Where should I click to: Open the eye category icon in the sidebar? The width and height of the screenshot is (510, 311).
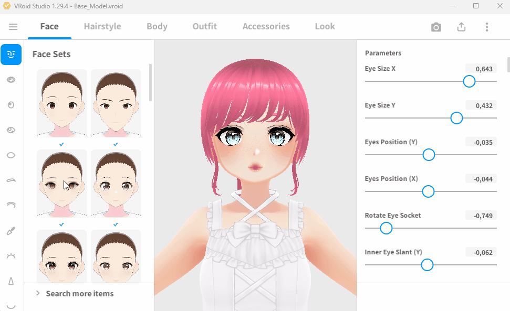11,80
